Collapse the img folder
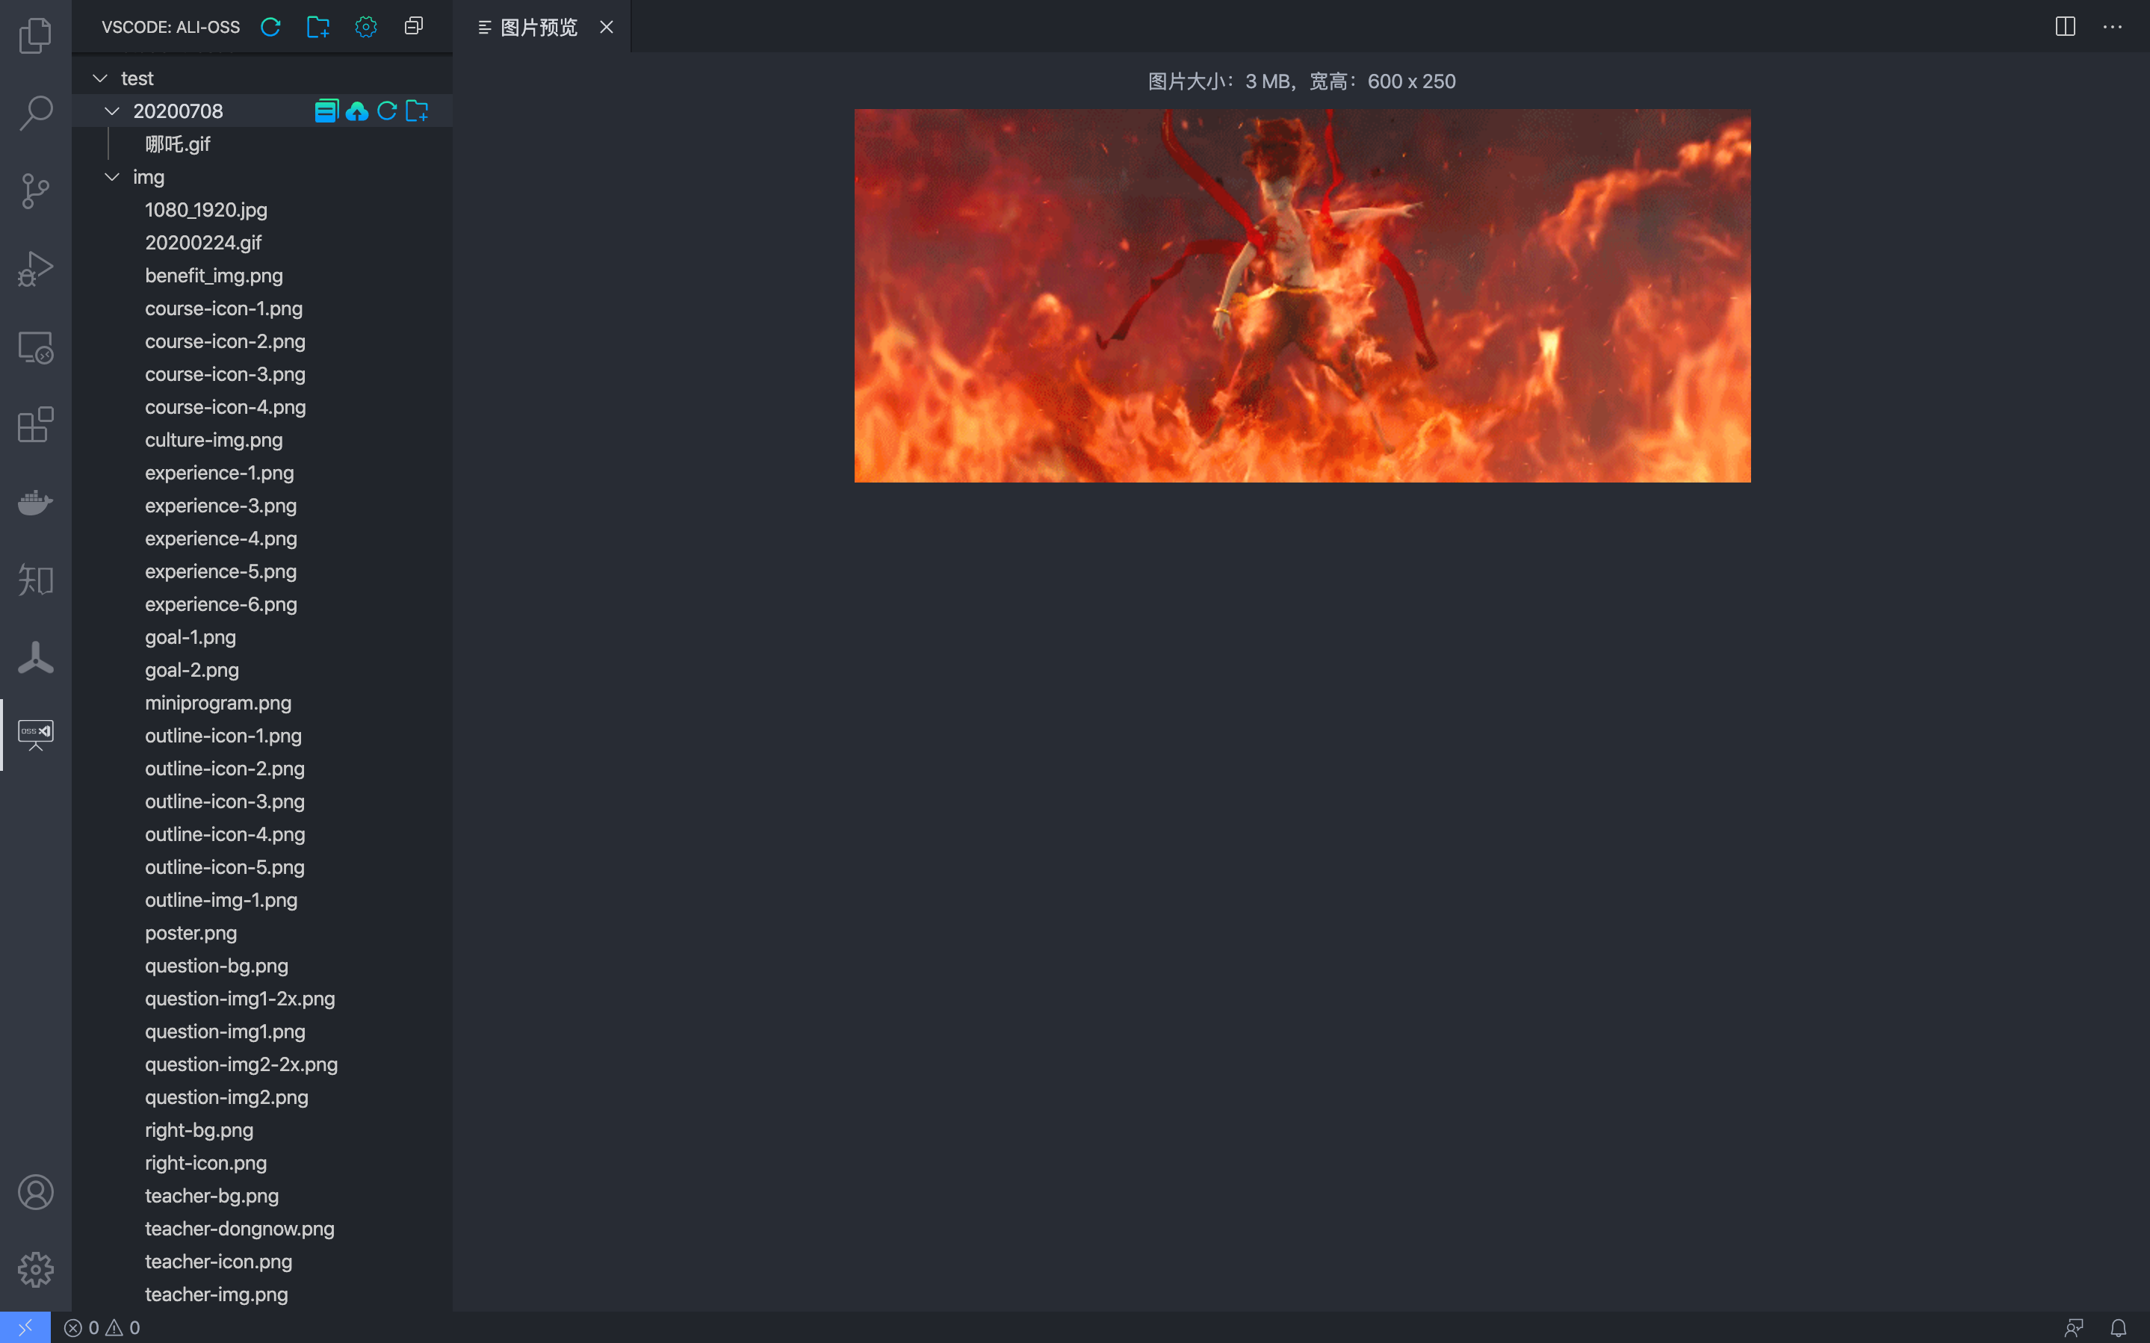Viewport: 2150px width, 1343px height. pos(112,177)
